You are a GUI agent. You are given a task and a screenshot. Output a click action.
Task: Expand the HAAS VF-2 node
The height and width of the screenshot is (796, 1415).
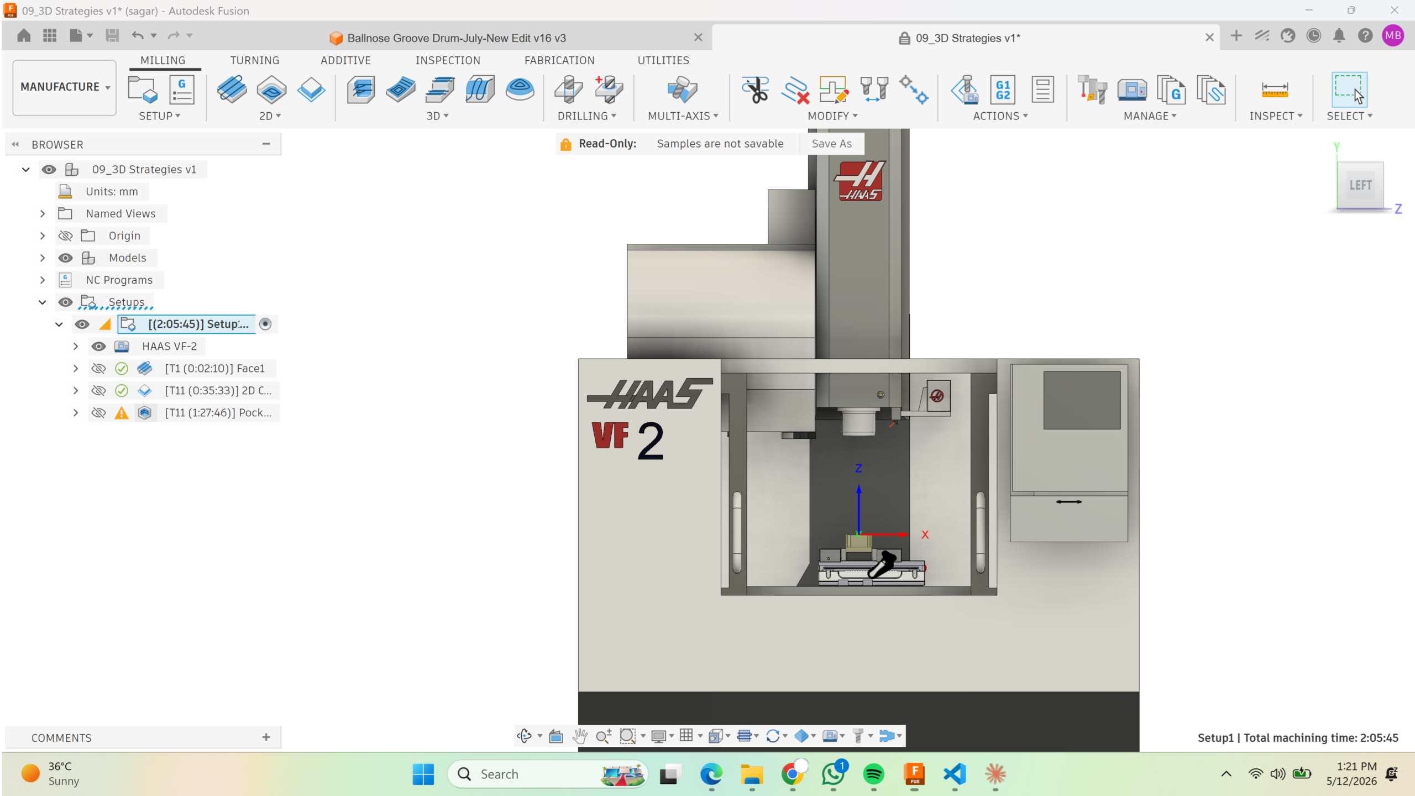coord(76,347)
